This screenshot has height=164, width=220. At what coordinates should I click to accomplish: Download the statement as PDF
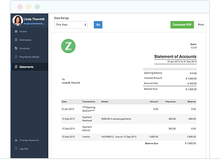(182, 25)
